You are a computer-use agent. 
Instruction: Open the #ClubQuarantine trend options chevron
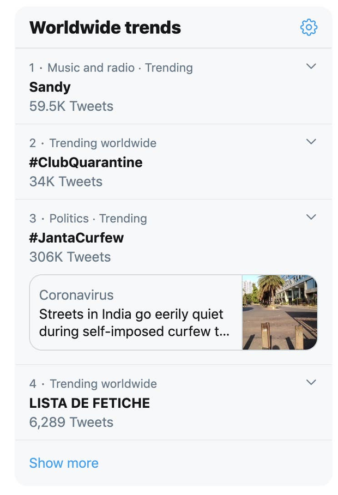pyautogui.click(x=311, y=142)
